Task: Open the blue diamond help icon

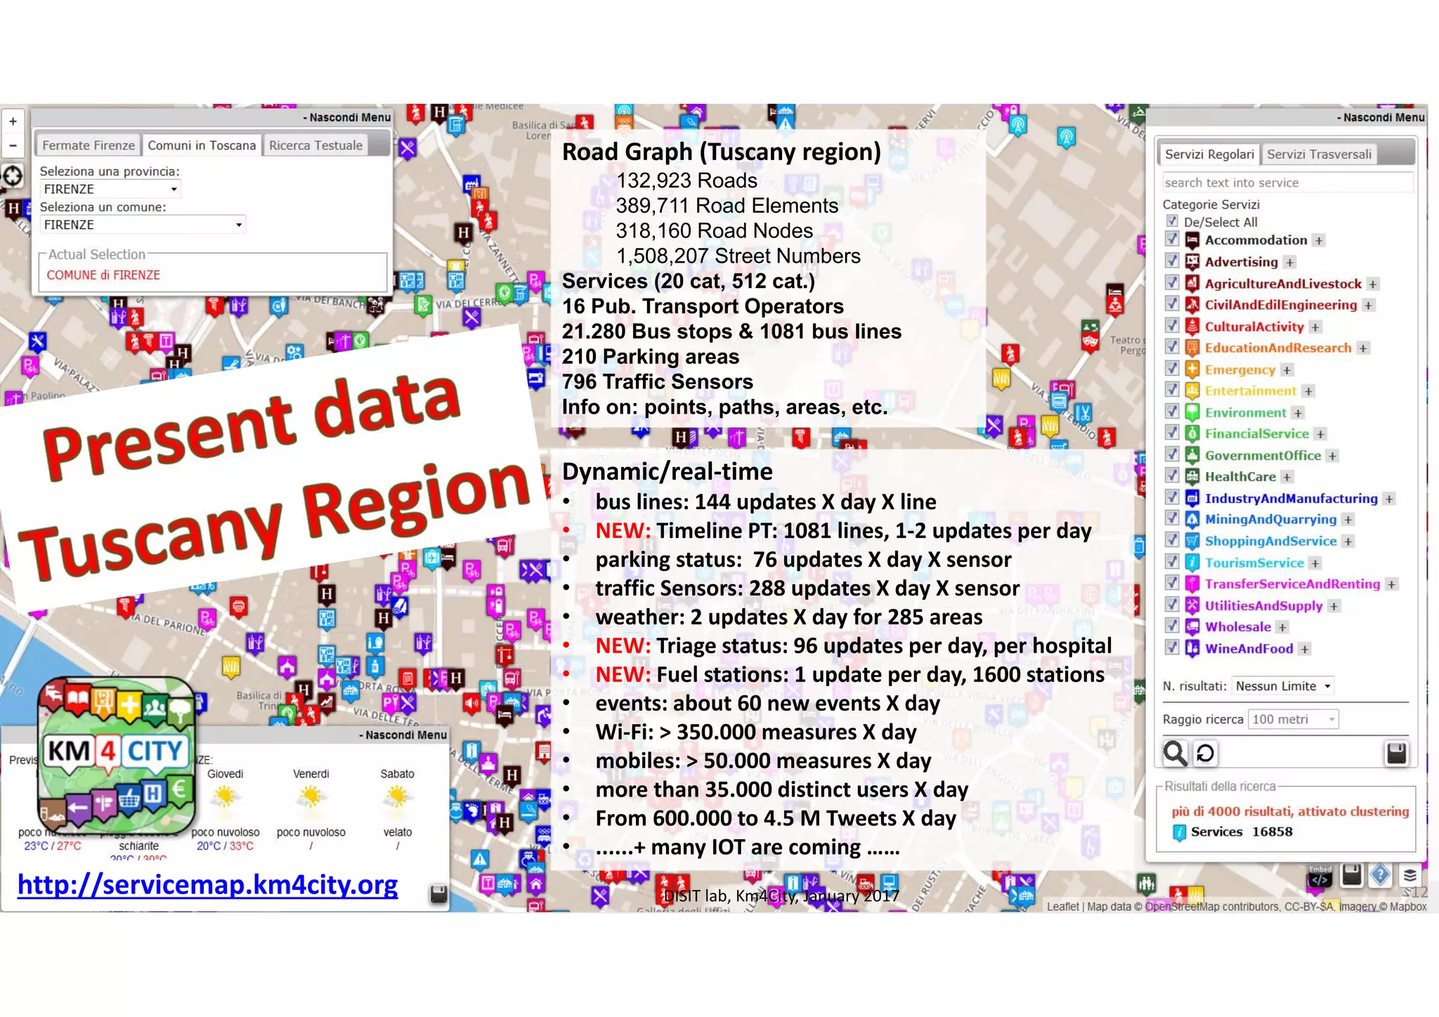Action: (1380, 875)
